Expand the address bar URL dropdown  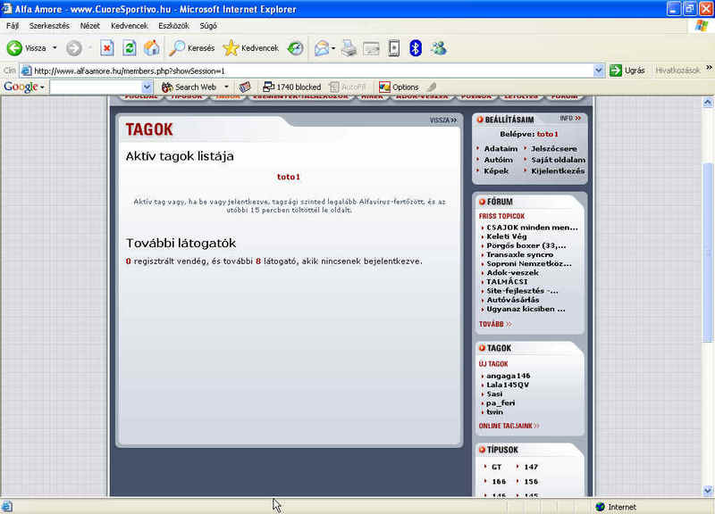click(x=599, y=70)
